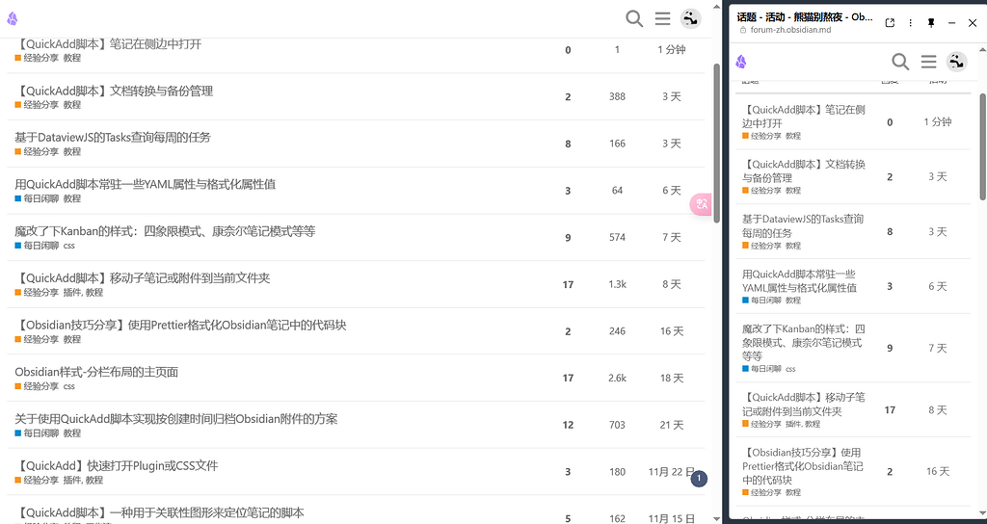Open the three-dot menu in popup title bar
Image resolution: width=987 pixels, height=524 pixels.
(x=911, y=22)
